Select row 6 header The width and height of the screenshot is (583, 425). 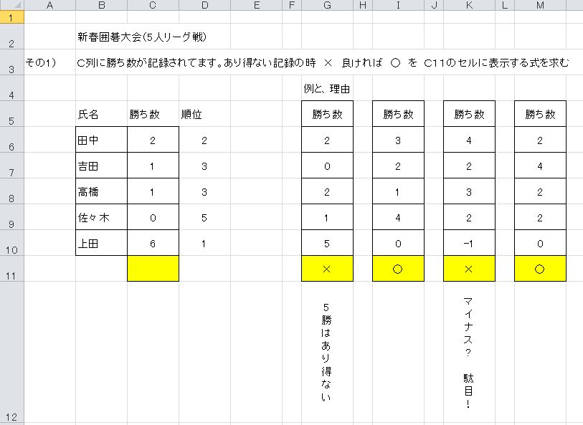pyautogui.click(x=12, y=140)
